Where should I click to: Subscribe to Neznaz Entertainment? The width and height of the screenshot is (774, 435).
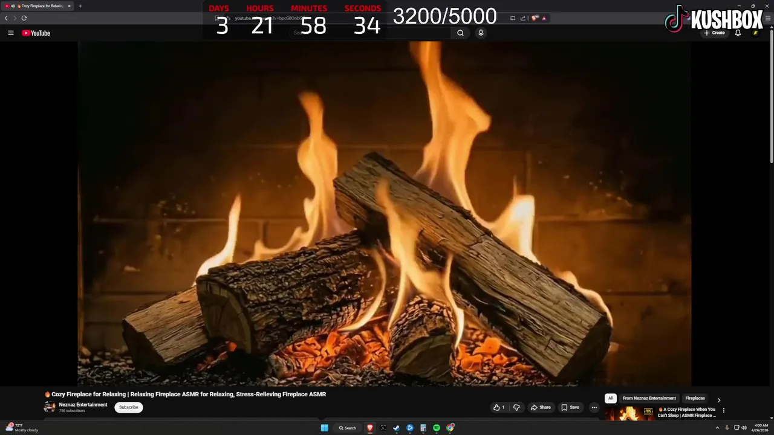point(129,407)
